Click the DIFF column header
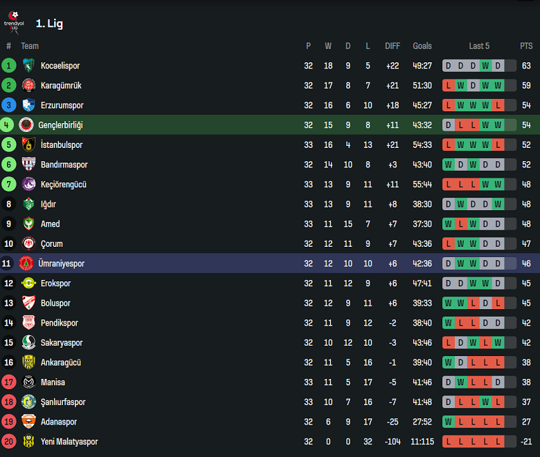The image size is (540, 457). point(393,46)
